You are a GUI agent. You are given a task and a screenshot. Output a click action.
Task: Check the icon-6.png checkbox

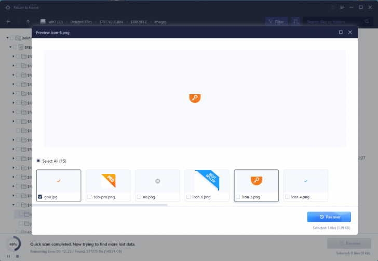(x=188, y=197)
